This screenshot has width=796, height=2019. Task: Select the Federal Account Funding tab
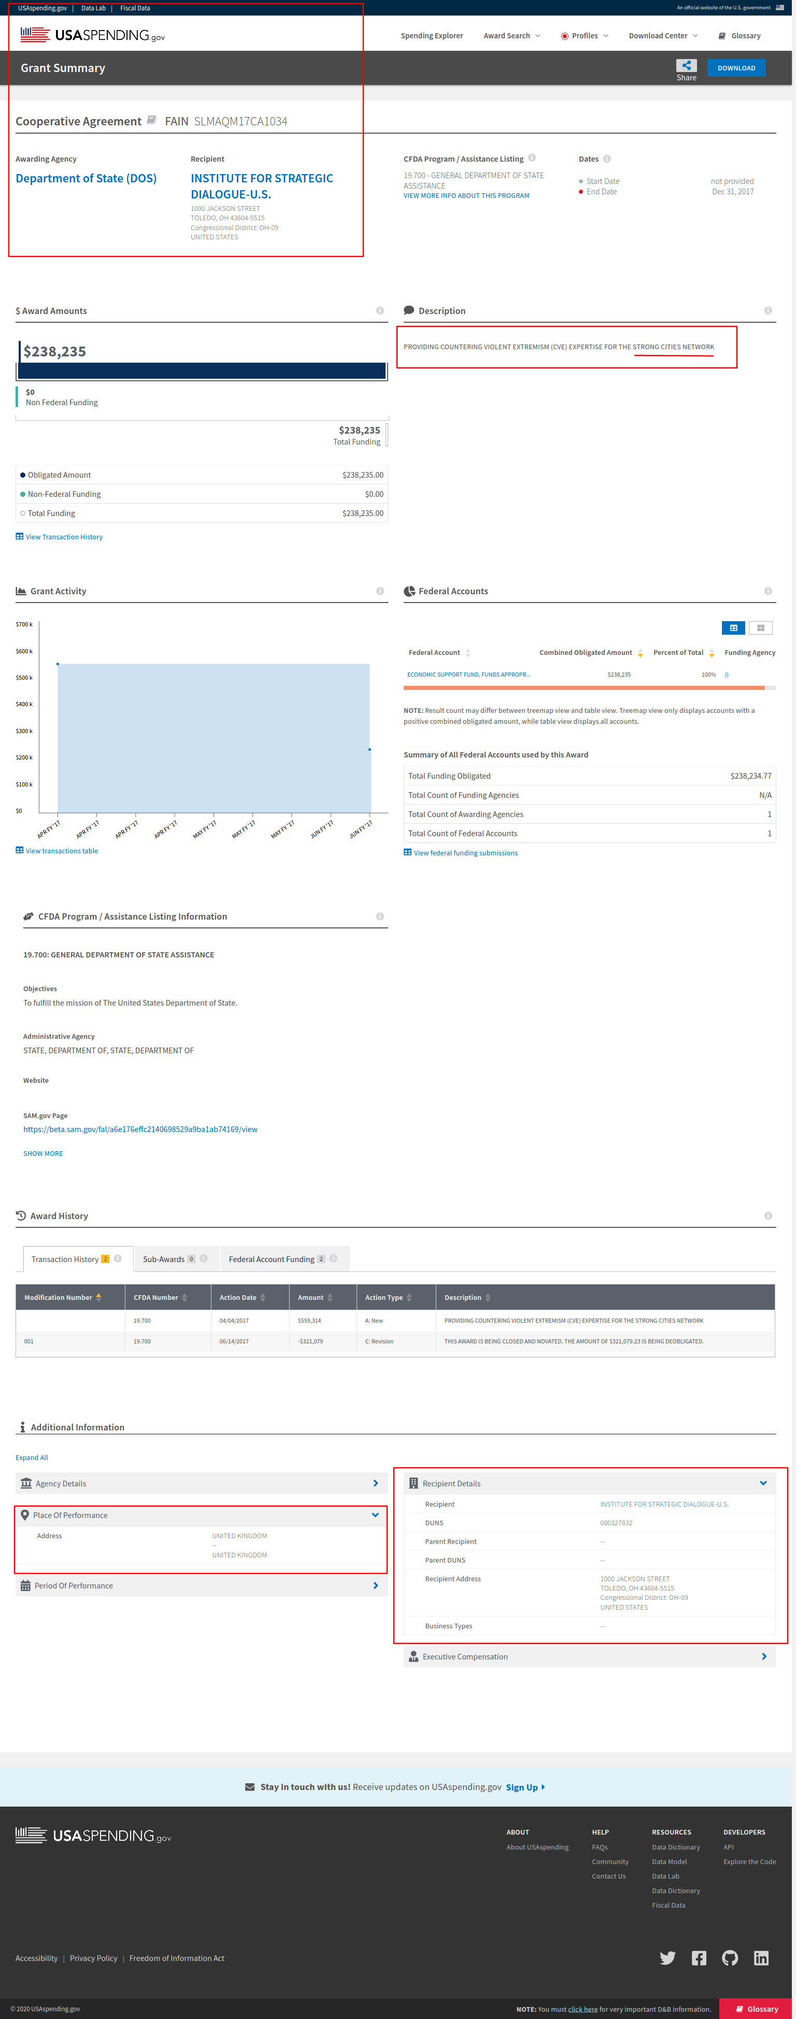pos(284,1259)
